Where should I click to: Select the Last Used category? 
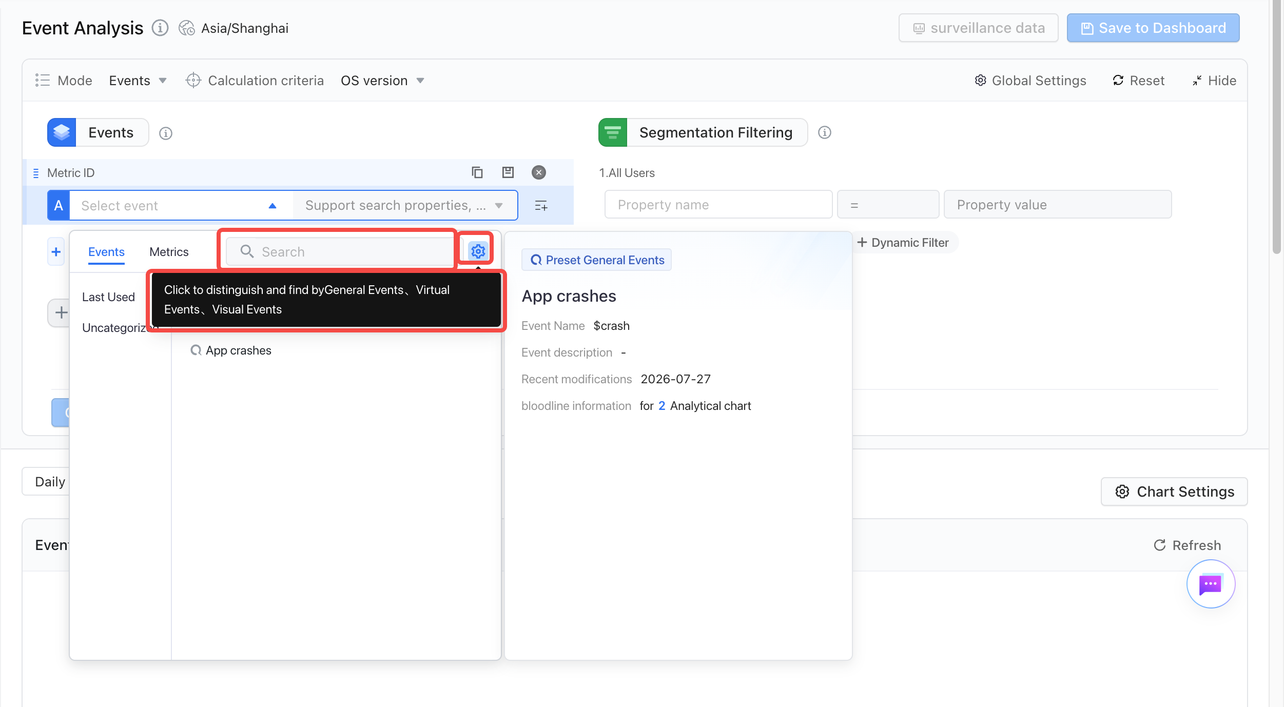pyautogui.click(x=108, y=297)
